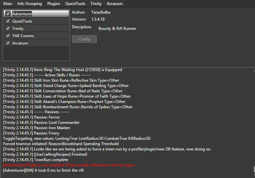The width and height of the screenshot is (255, 178).
Task: Click the Skill: Steed Charge log line
Action: coord(66,85)
